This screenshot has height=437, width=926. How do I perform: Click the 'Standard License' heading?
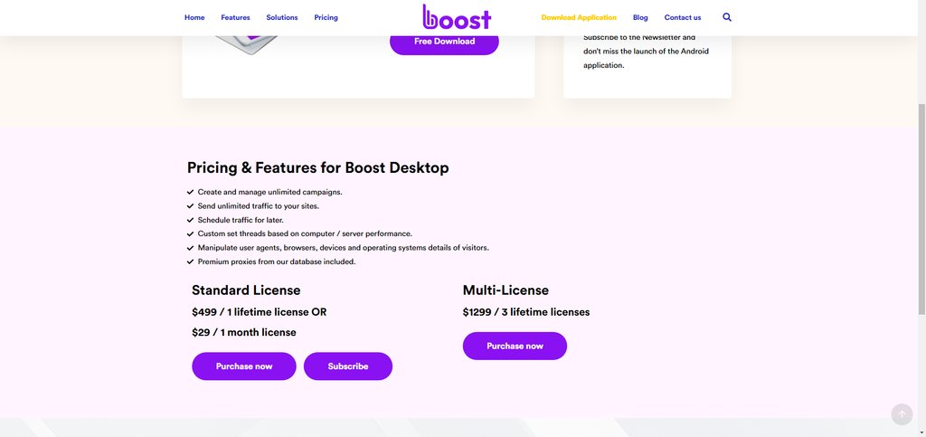pos(246,290)
